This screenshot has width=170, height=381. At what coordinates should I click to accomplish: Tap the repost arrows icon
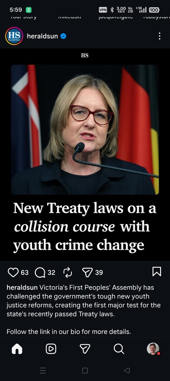pyautogui.click(x=67, y=272)
